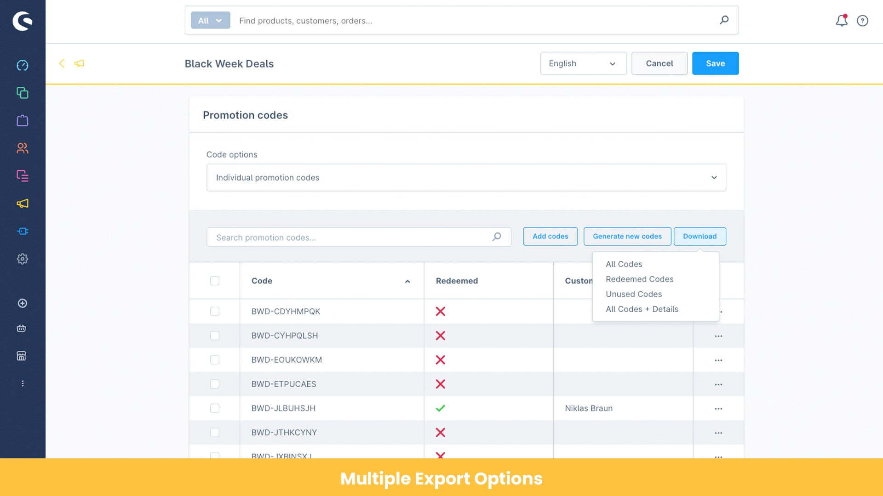Image resolution: width=883 pixels, height=496 pixels.
Task: Click the Cancel button
Action: coord(659,63)
